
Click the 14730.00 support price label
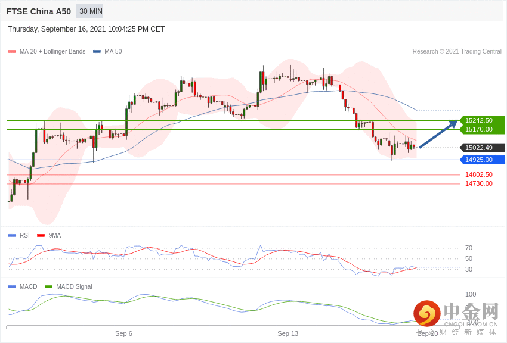479,183
